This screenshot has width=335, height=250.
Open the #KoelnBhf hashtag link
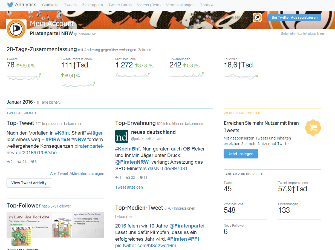point(128,149)
